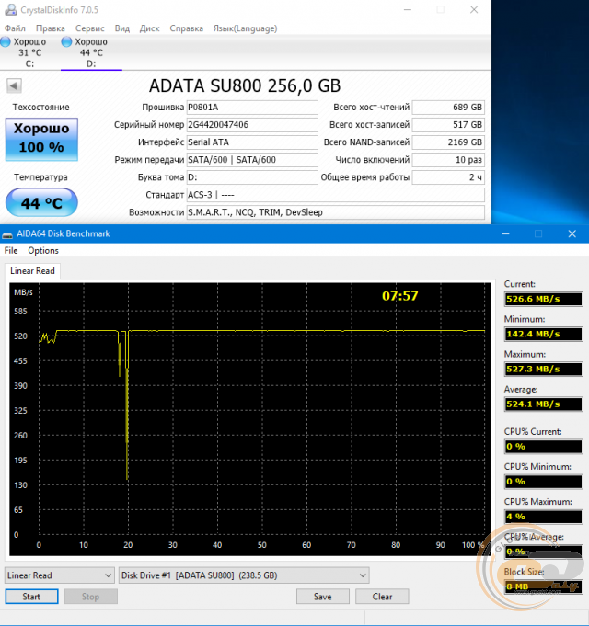Click the CPU% Minimum value 0 %

coord(544,482)
